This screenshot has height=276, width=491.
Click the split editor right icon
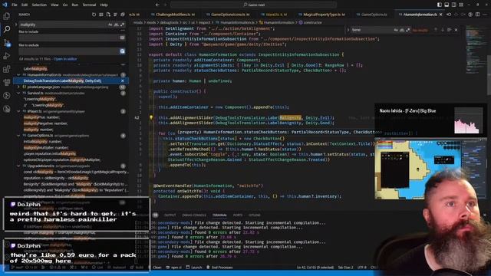point(477,15)
